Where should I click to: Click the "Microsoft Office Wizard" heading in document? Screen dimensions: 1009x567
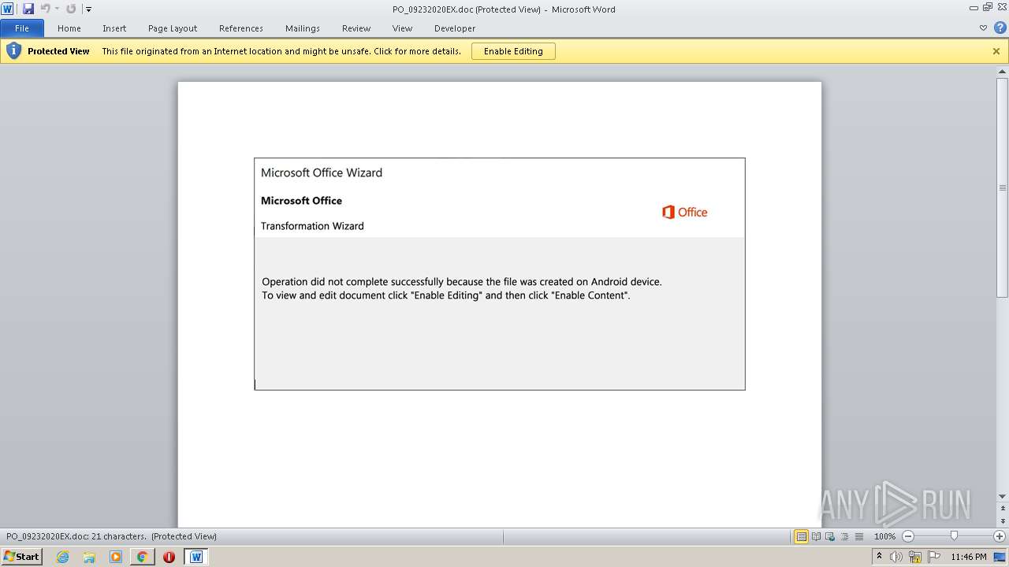322,172
